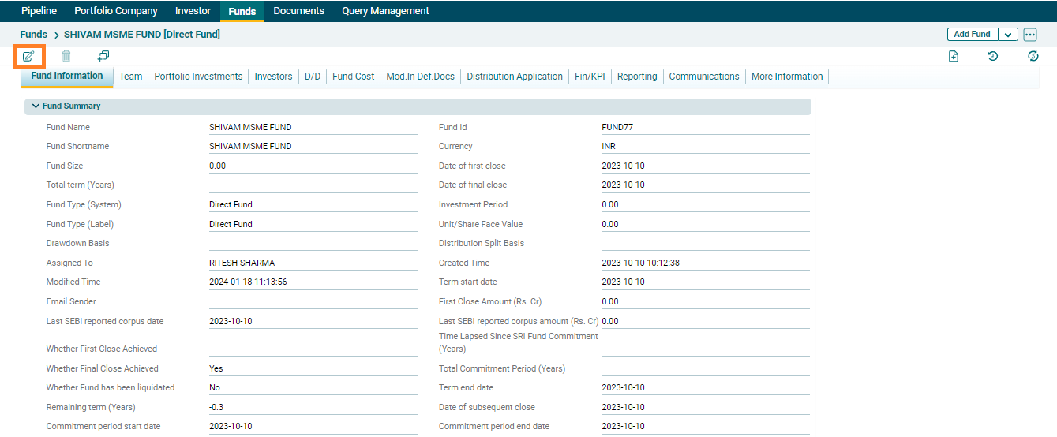Click the edit fund pencil icon
Screen dimensions: 1057x437
tap(28, 56)
